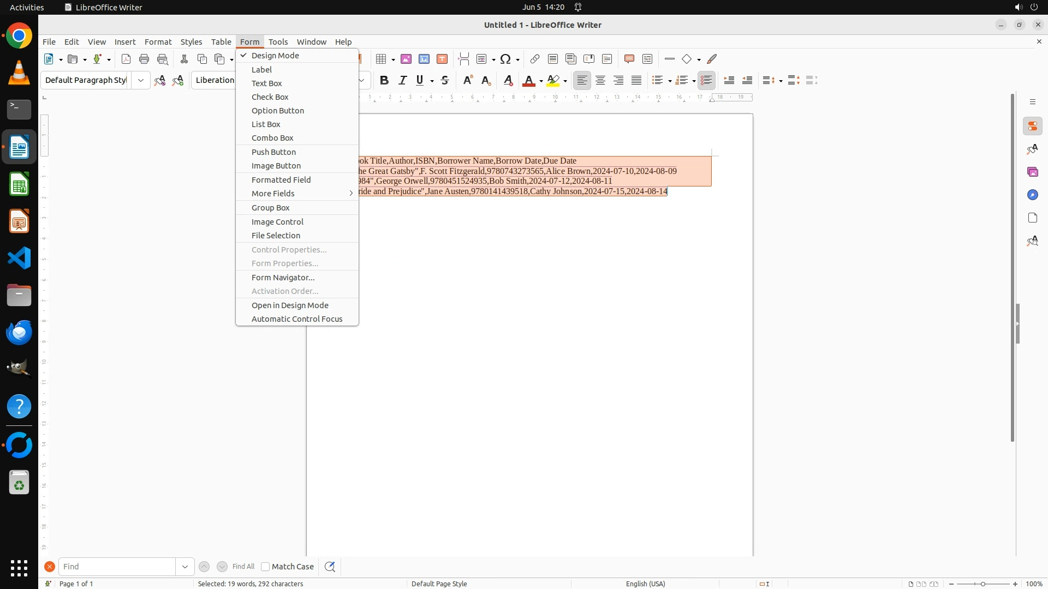1048x589 pixels.
Task: Click the Insert Hyperlink icon
Action: (535, 59)
